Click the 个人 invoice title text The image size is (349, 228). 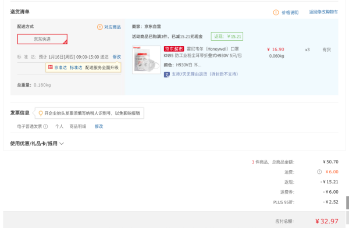(59, 126)
